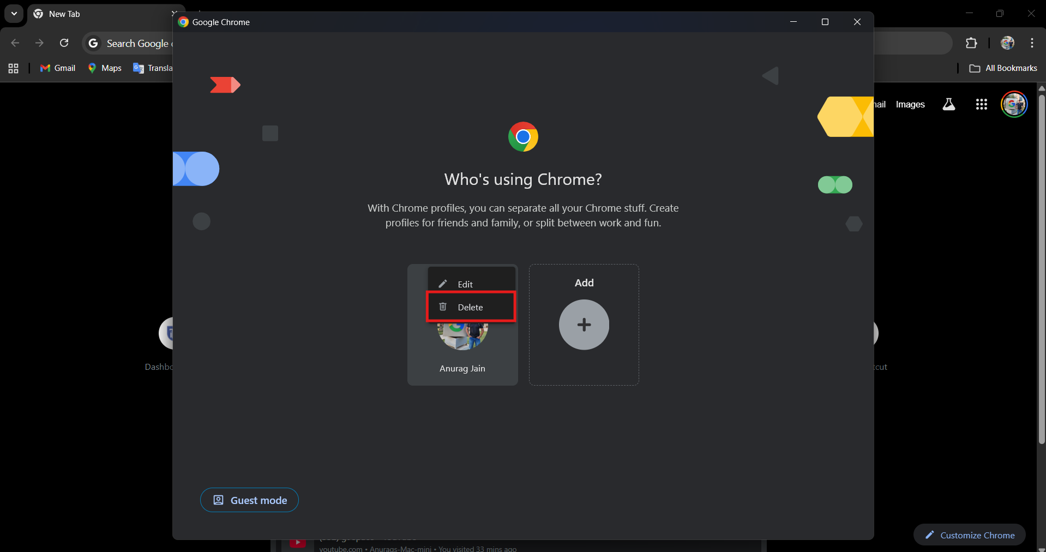Image resolution: width=1046 pixels, height=552 pixels.
Task: Select Edit in the profile context menu
Action: [464, 284]
